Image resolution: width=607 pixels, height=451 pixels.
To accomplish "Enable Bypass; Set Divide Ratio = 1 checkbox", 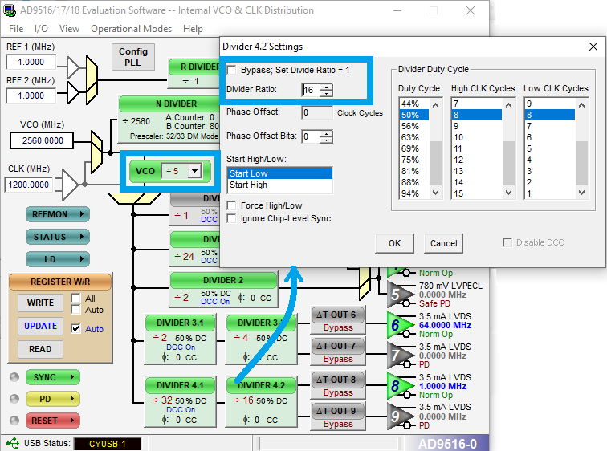I will point(232,71).
